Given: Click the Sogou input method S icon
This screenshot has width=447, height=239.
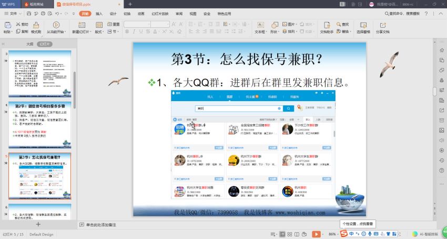Looking at the screenshot, I should point(344,234).
